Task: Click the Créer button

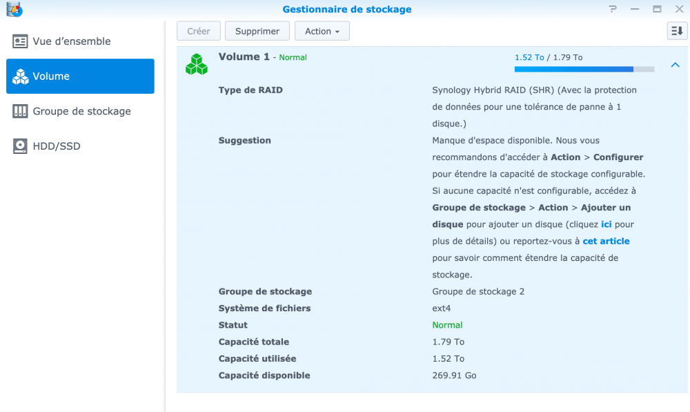Action: (x=199, y=31)
